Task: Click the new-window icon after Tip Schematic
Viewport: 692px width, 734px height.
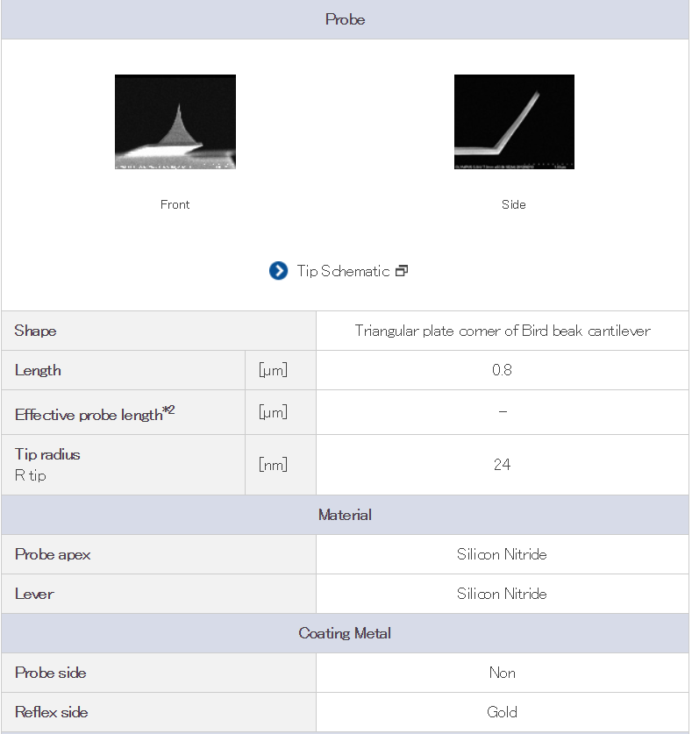Action: pyautogui.click(x=402, y=271)
